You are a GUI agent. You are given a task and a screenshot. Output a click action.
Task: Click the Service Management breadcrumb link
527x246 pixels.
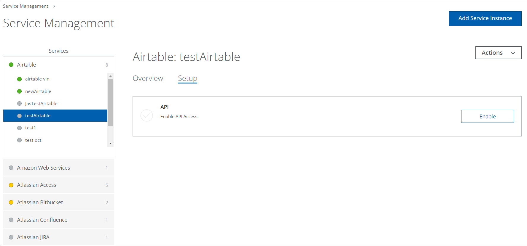click(26, 6)
